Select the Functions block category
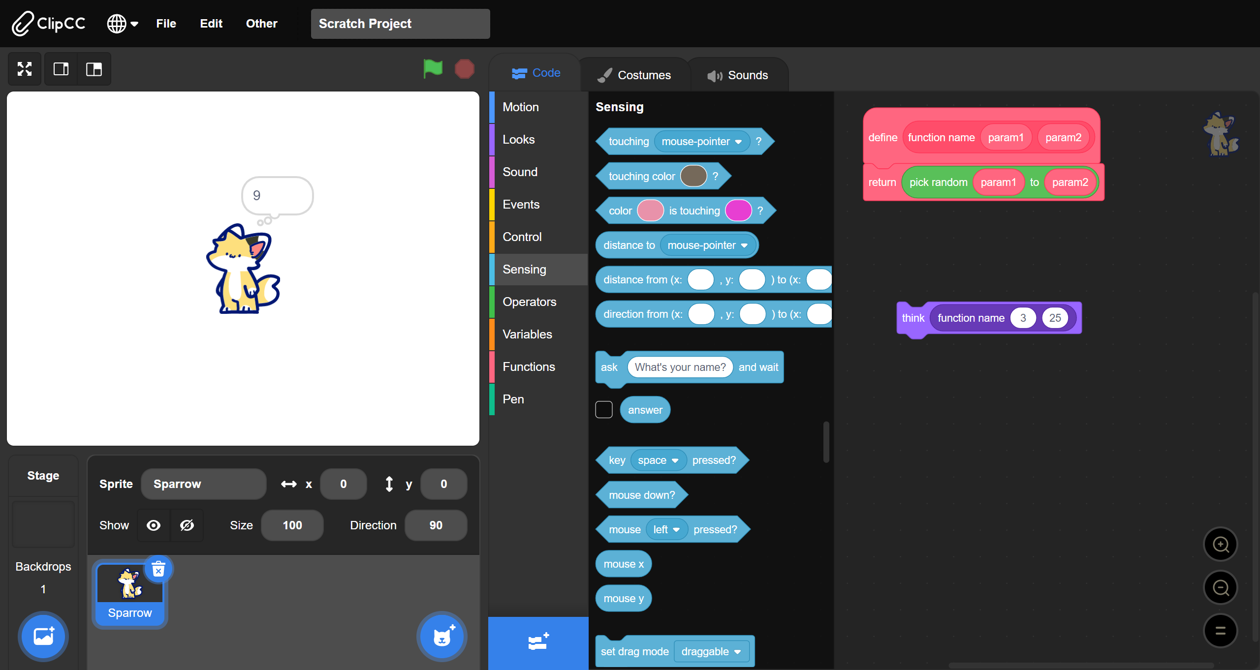1260x670 pixels. (539, 366)
